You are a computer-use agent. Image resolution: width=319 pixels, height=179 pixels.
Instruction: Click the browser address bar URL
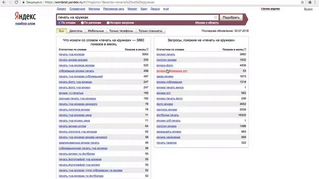point(100,2)
